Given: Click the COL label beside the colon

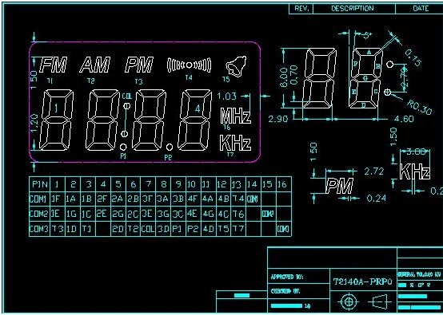Looking at the screenshot, I should 127,96.
